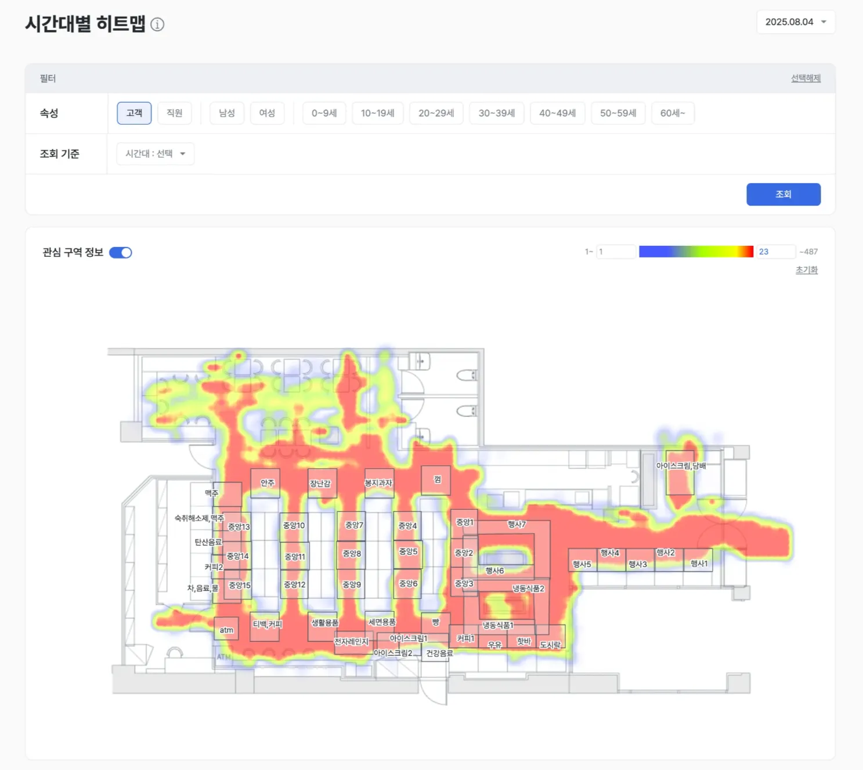Screen dimensions: 863x770
Task: Click the 중앙1 zone box
Action: 464,524
